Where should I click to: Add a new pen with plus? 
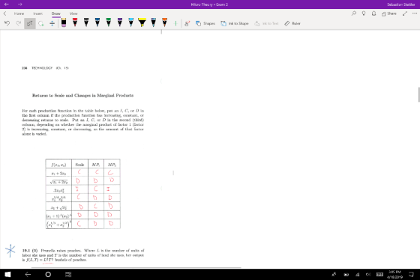pyautogui.click(x=175, y=23)
